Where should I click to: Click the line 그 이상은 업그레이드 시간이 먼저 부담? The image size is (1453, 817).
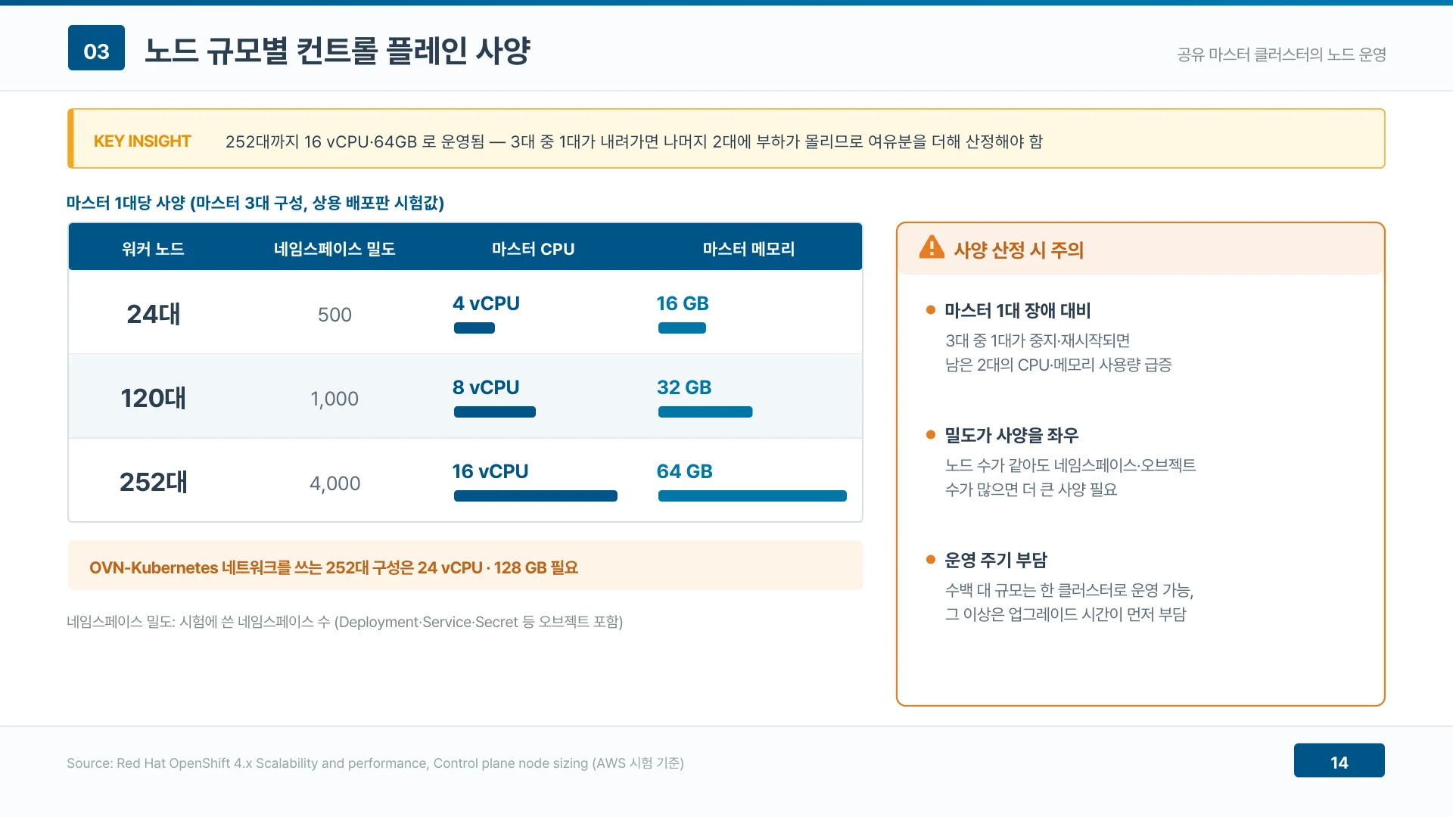pos(1066,614)
